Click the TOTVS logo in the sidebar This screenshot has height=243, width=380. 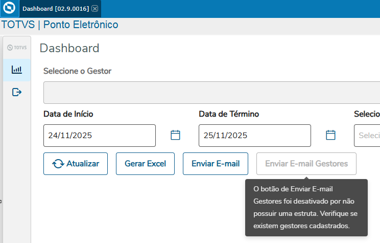17,48
